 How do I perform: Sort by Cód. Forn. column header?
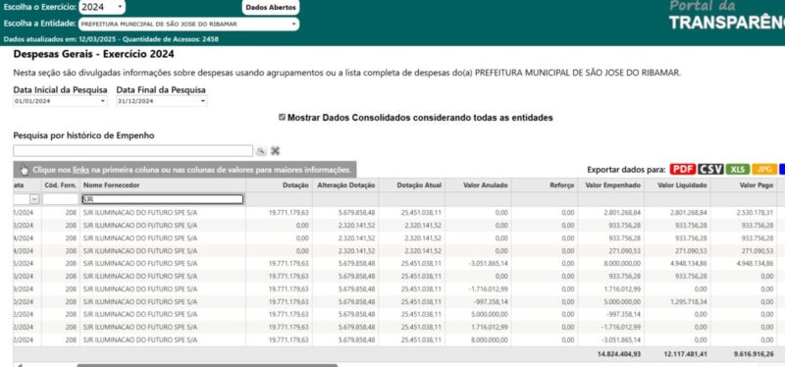point(61,185)
